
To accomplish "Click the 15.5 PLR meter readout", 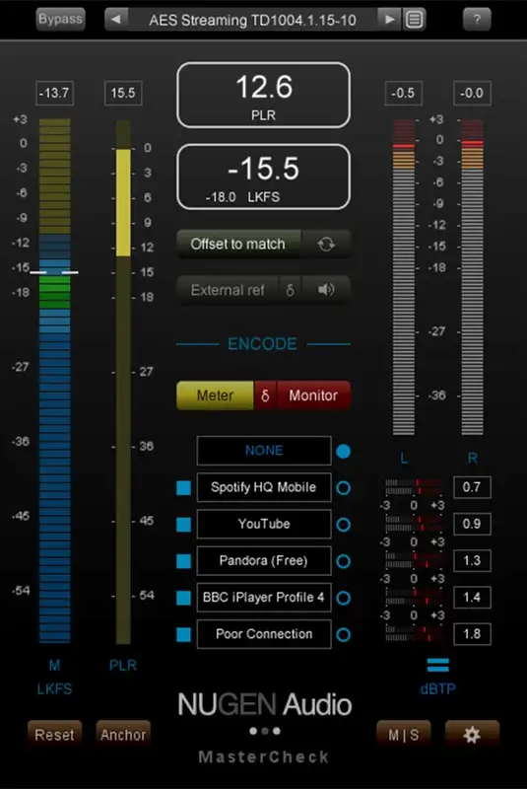I will (x=123, y=93).
